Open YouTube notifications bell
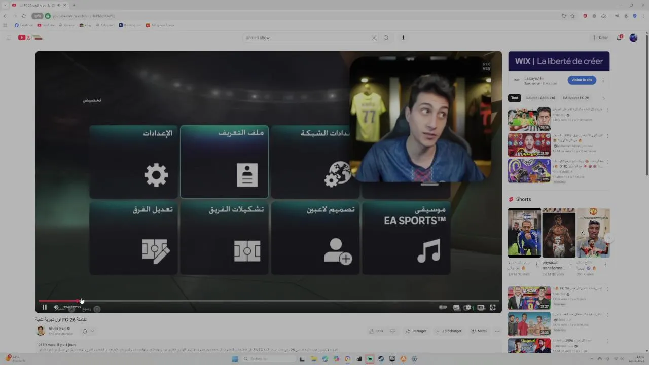The image size is (649, 365). (x=620, y=38)
